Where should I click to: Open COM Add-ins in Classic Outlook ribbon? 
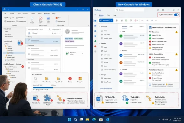21,18
